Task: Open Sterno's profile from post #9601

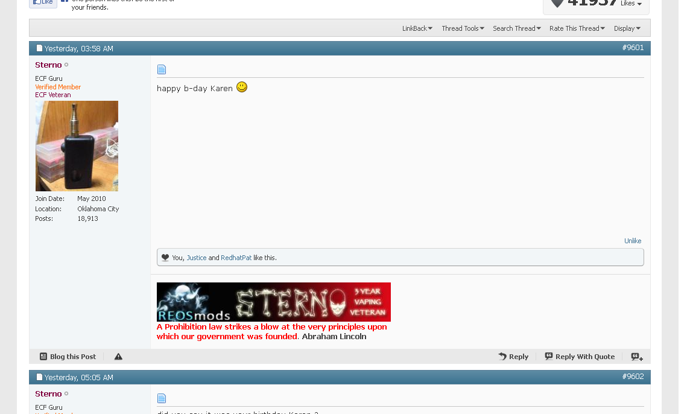Action: [48, 65]
